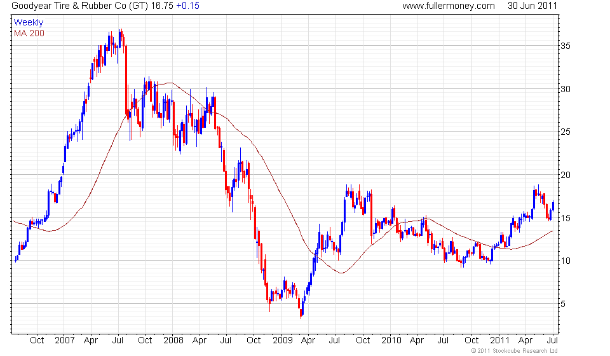Click the 2010 year axis label
Image resolution: width=610 pixels, height=356 pixels.
(391, 341)
